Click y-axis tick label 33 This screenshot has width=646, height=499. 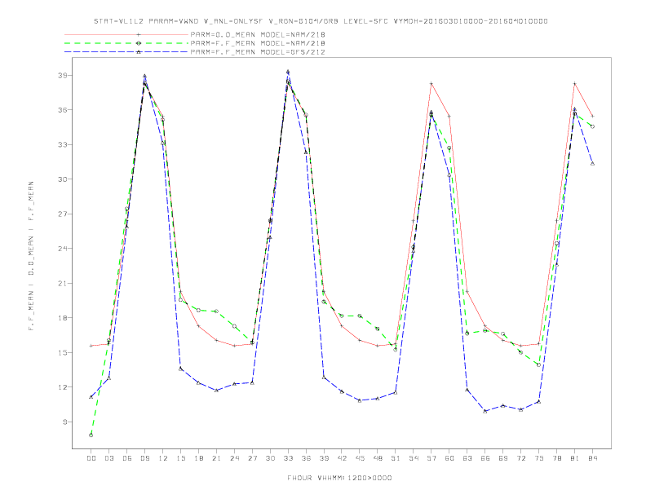click(x=63, y=144)
